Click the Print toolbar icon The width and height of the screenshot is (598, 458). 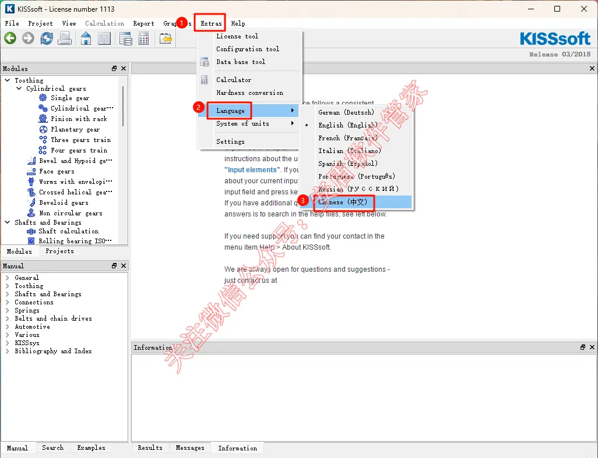point(65,38)
